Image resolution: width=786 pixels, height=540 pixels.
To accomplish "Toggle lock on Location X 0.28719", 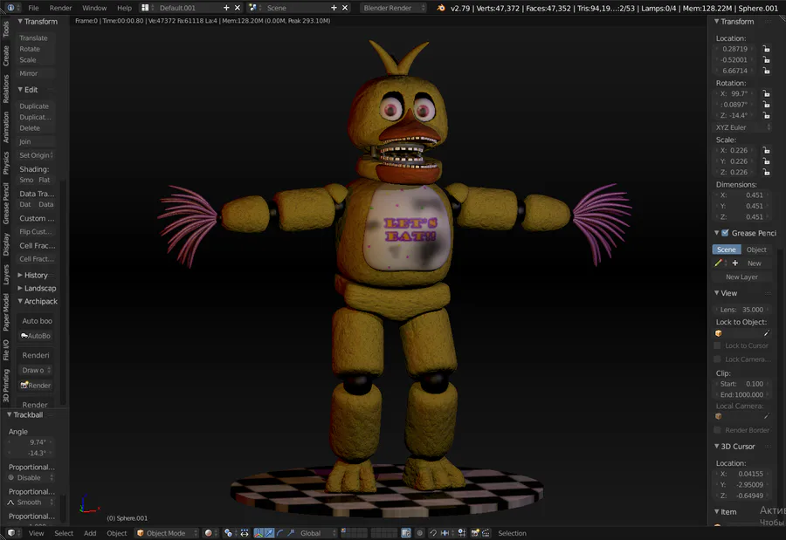I will click(766, 49).
